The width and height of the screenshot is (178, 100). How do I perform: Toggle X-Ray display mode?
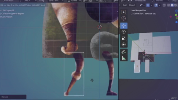point(164,5)
